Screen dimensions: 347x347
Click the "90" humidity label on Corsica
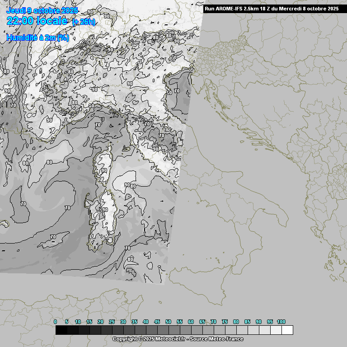pos(104,170)
